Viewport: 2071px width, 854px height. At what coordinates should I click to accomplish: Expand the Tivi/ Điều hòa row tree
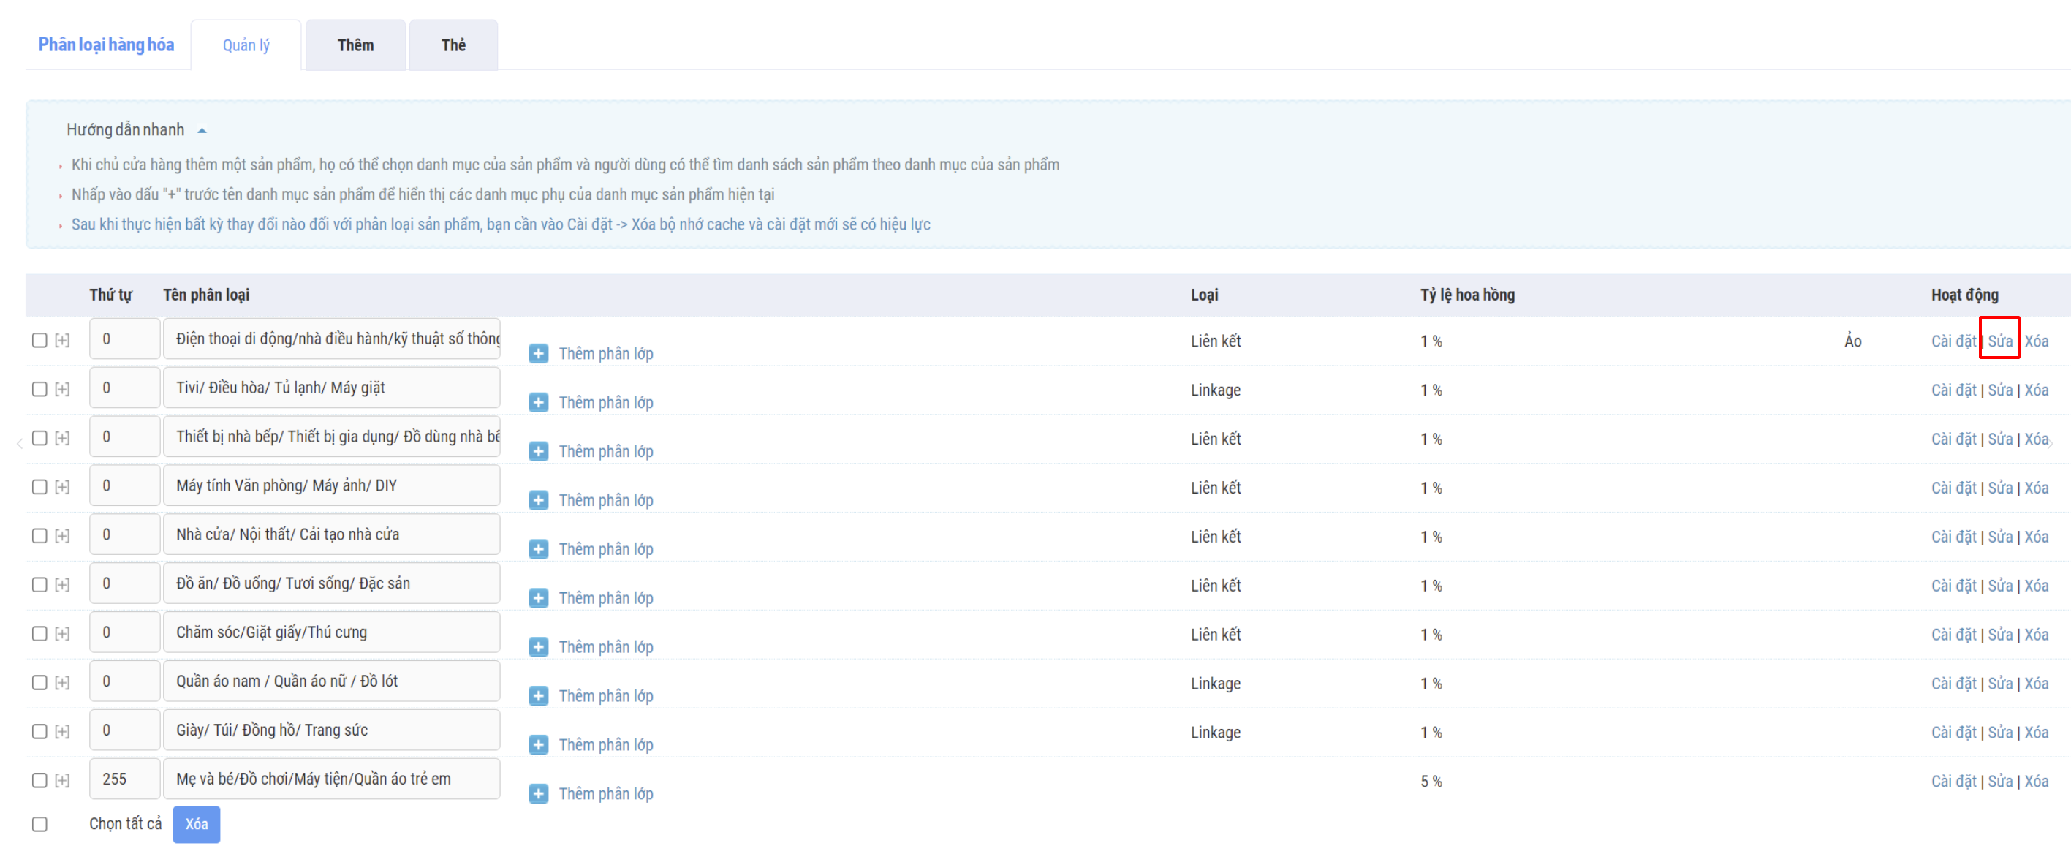(x=62, y=389)
